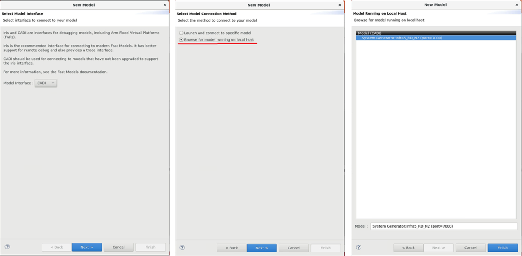Click the 'Model (CADI)' list column header
This screenshot has height=256, width=522.
436,33
